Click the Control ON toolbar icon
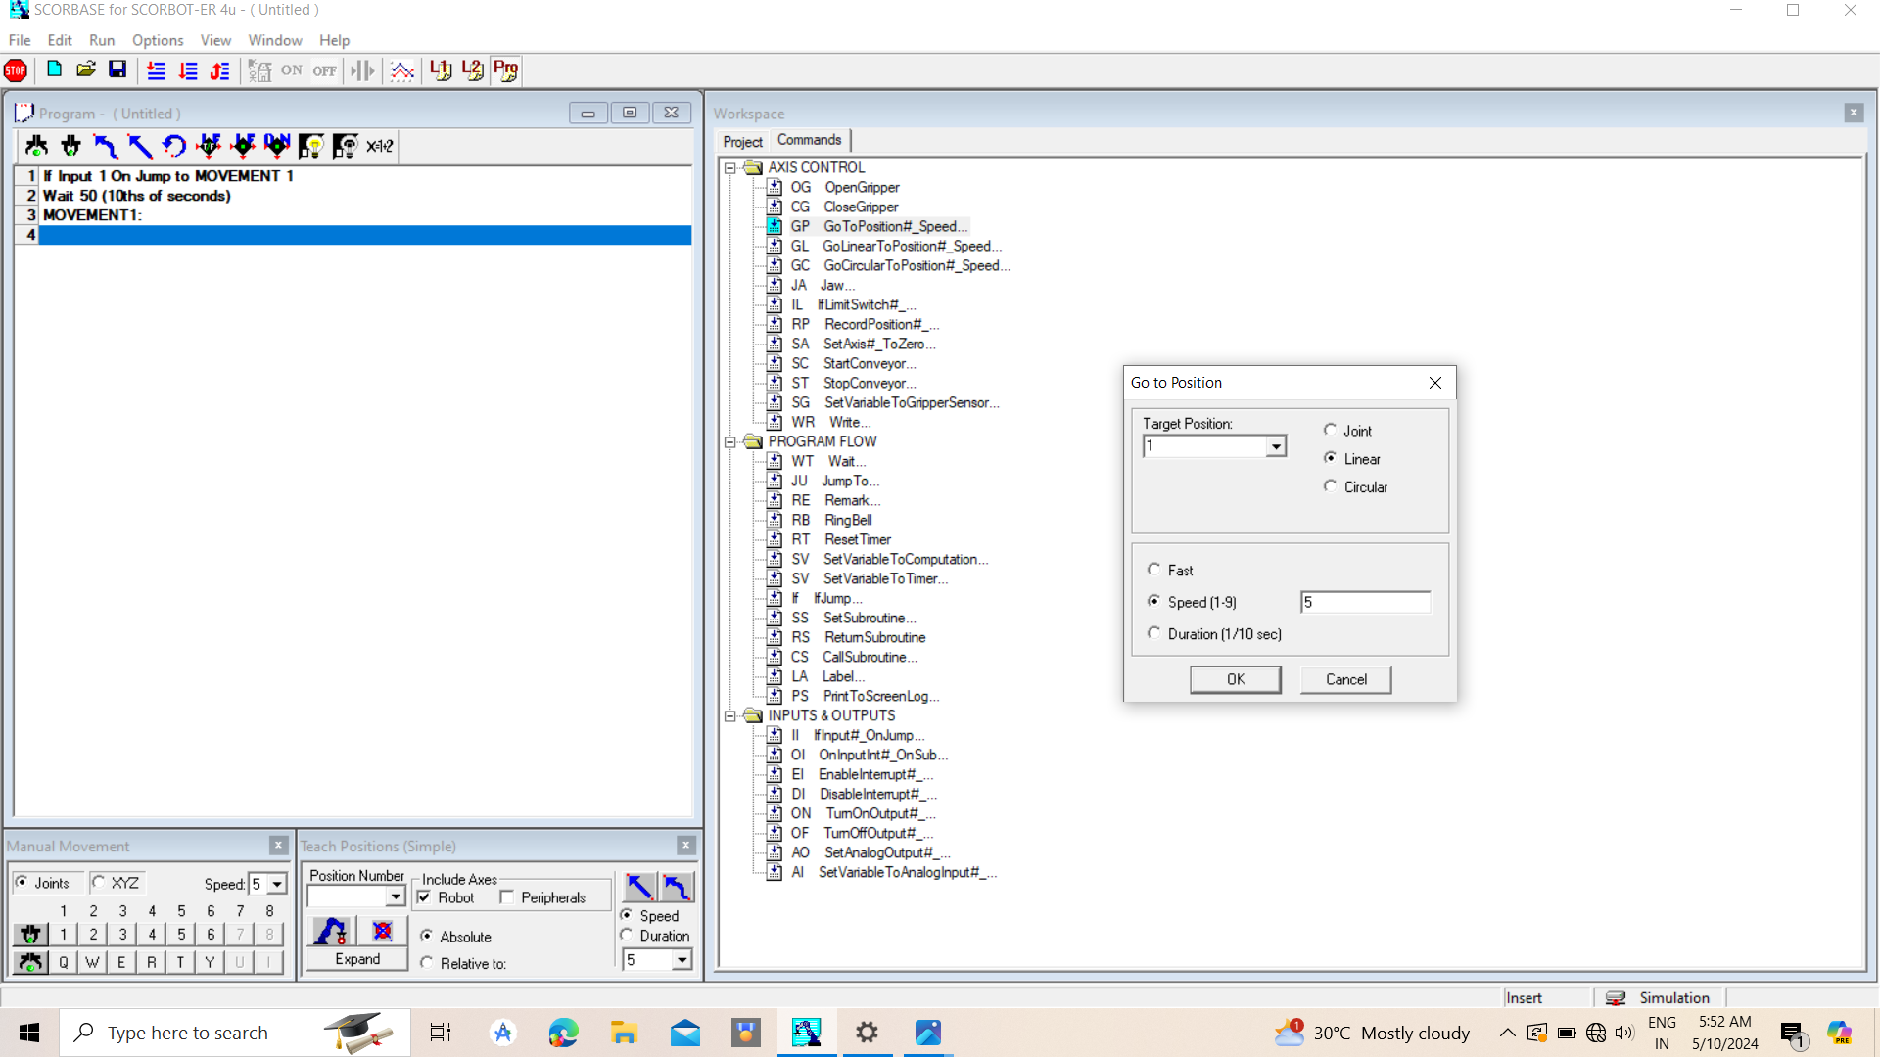 292,70
